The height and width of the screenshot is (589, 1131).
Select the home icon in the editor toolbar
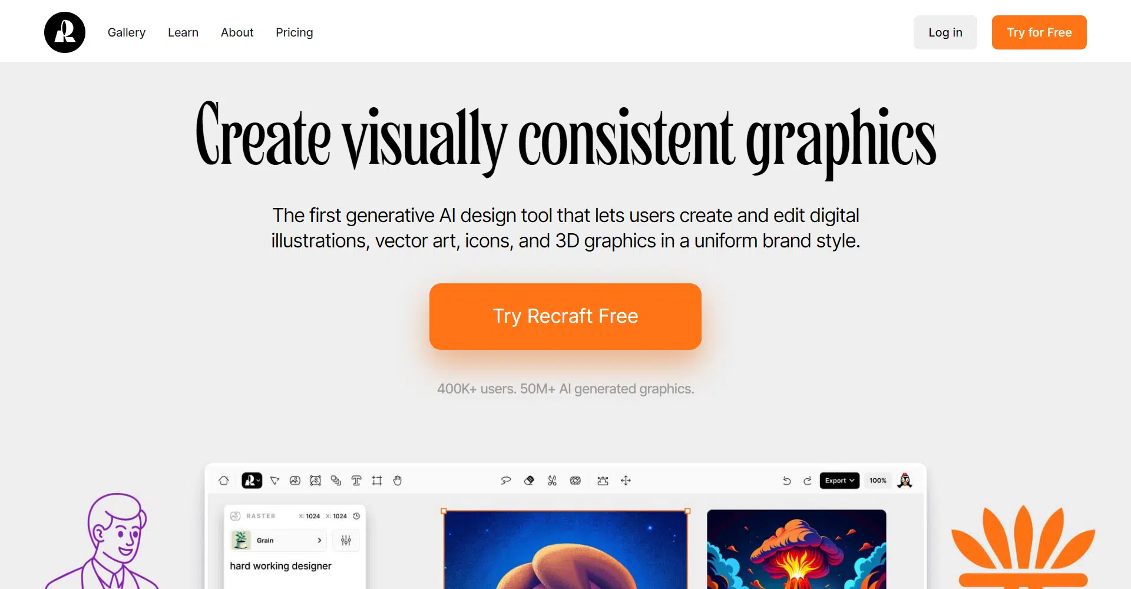pos(224,481)
